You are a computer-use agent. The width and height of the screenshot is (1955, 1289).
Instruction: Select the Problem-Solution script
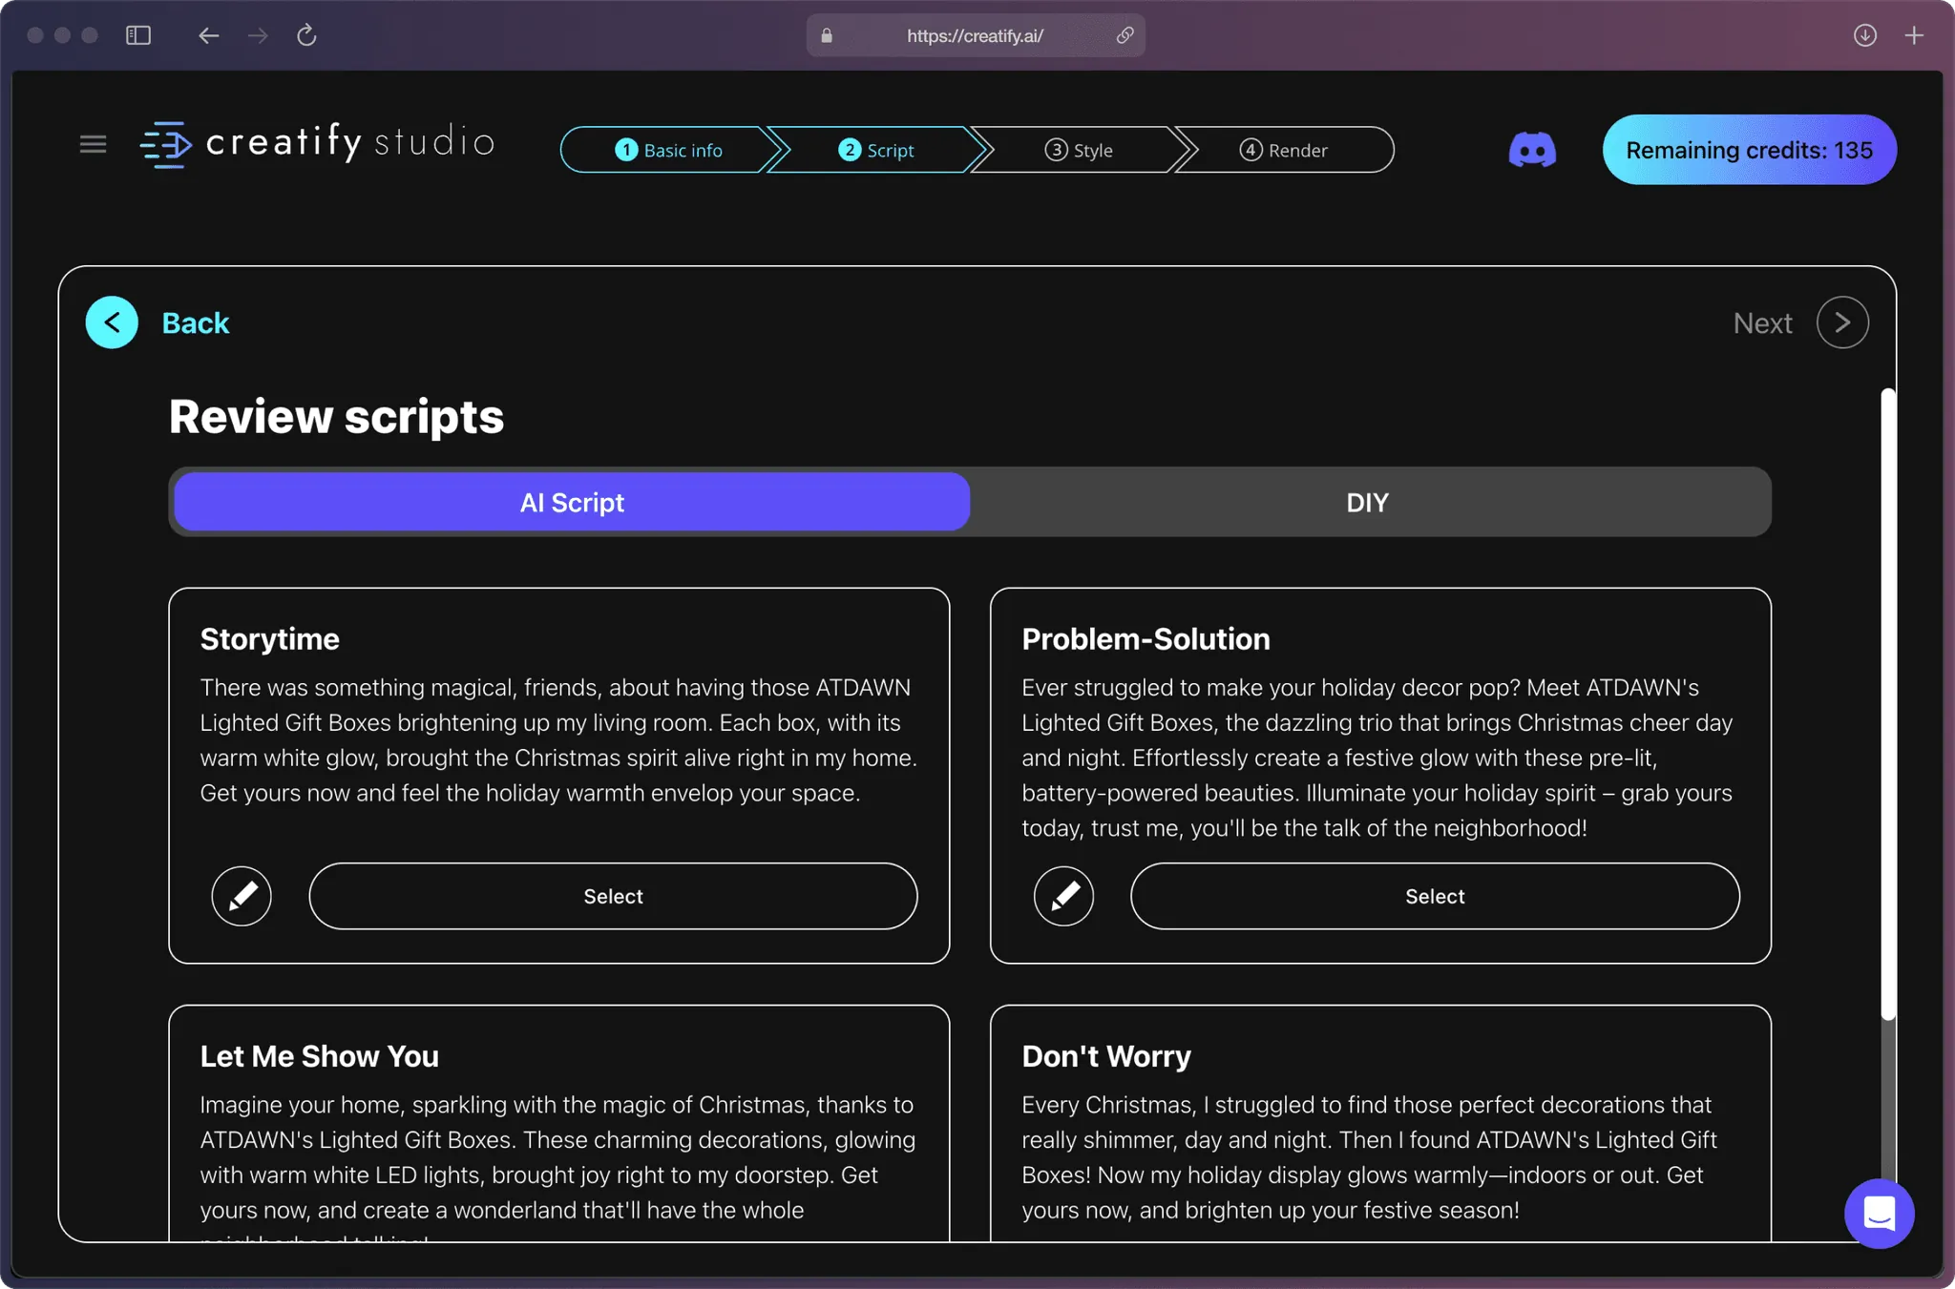1435,896
